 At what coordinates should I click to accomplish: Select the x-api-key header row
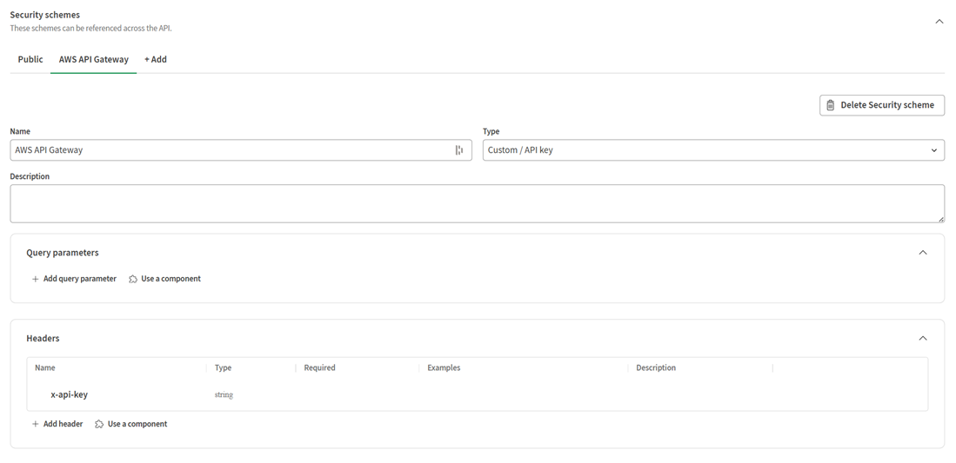tap(478, 394)
